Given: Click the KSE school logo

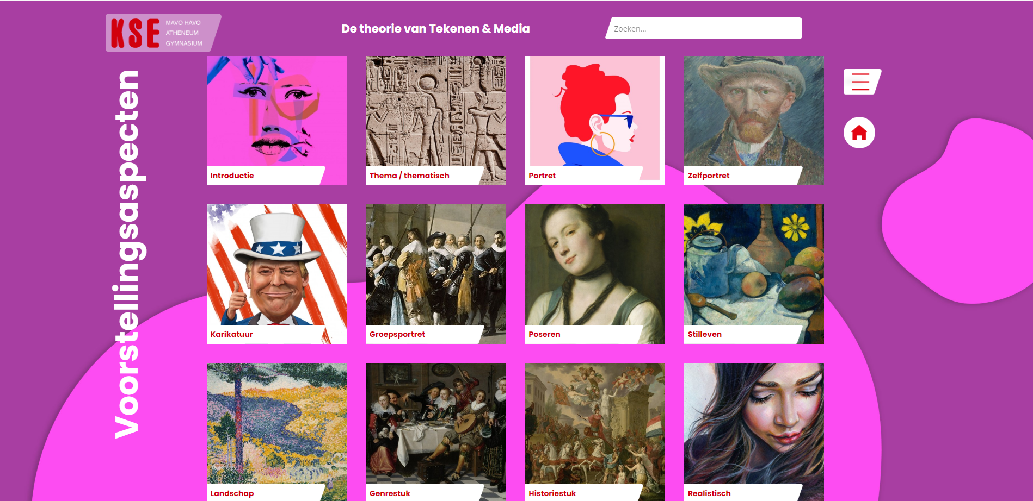Looking at the screenshot, I should [163, 33].
